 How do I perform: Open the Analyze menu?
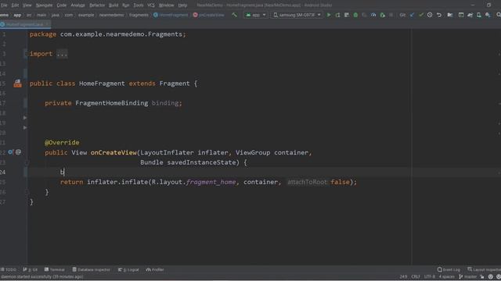[77, 5]
